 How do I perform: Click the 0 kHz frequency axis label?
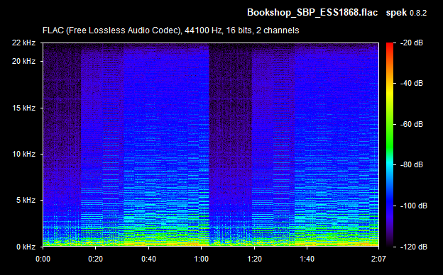click(26, 247)
